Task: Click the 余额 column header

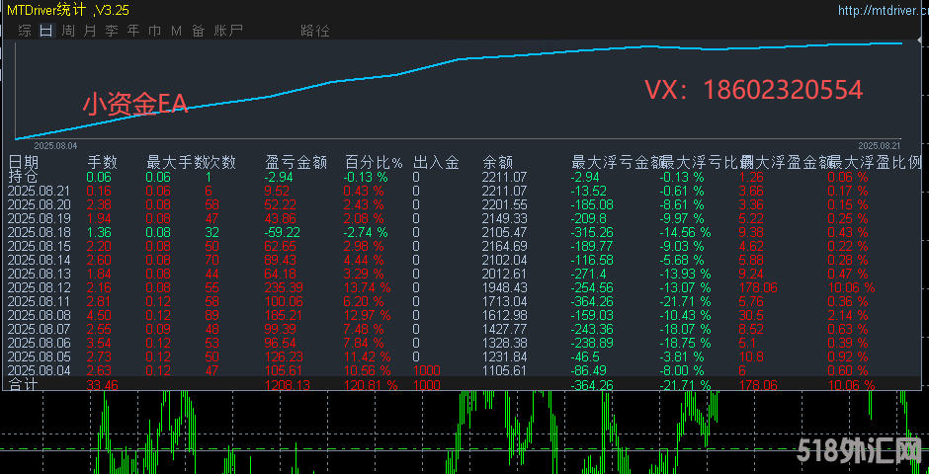Action: 497,162
